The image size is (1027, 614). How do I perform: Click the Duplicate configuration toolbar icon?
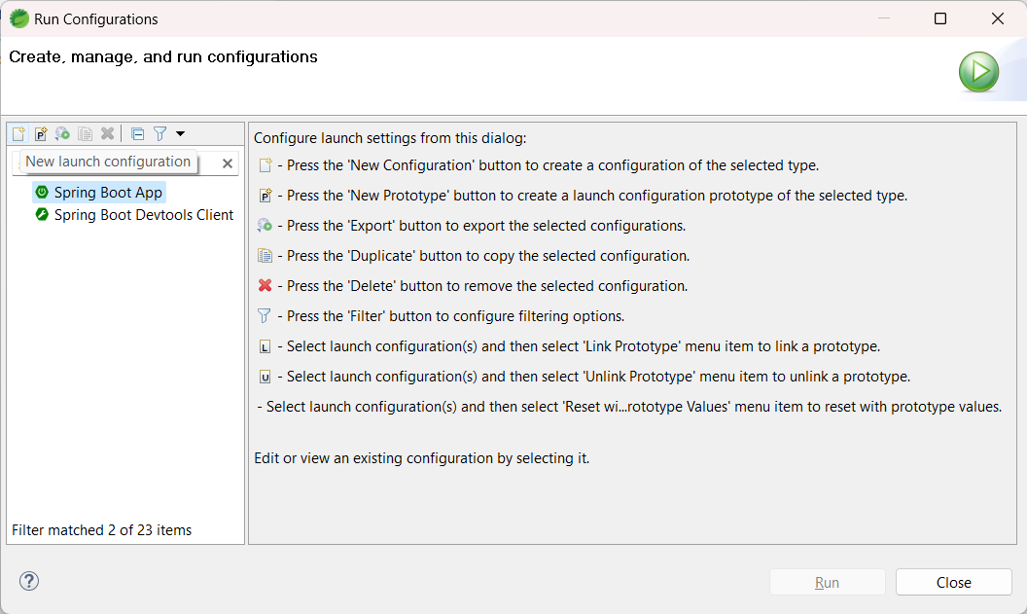click(x=85, y=133)
